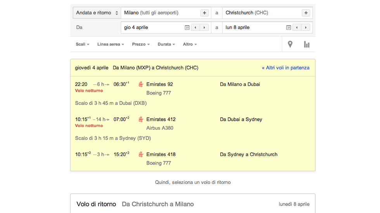This screenshot has height=213, width=380.
Task: Click the plus button beside Milano origin
Action: [x=204, y=13]
